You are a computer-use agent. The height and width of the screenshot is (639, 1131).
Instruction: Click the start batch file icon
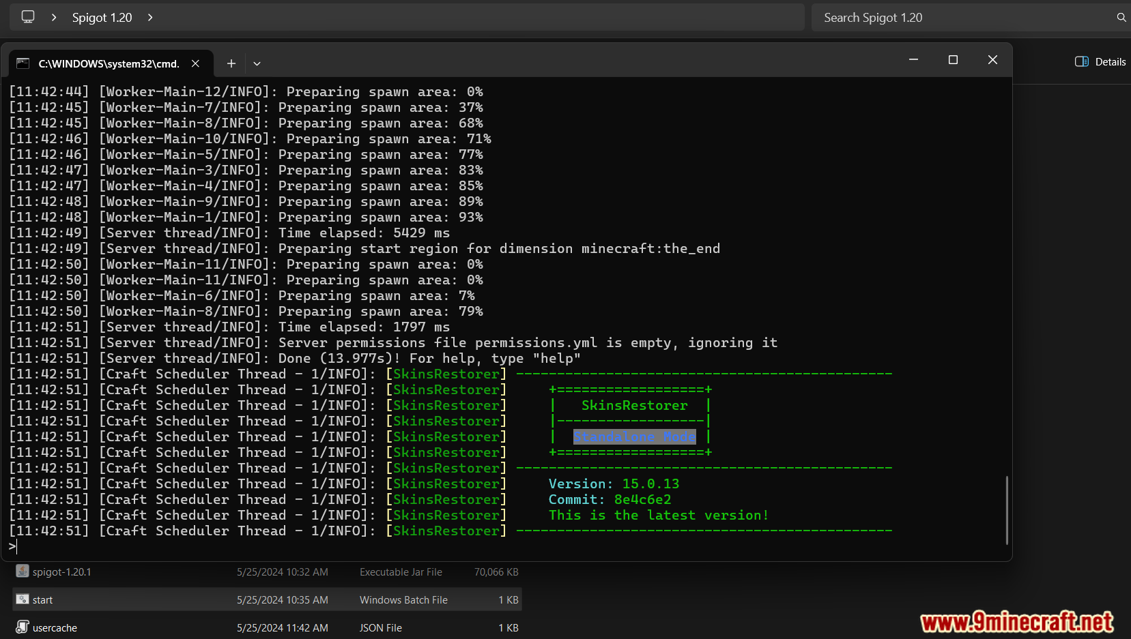coord(23,599)
